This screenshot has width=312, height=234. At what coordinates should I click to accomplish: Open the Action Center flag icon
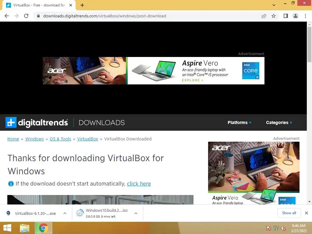point(268,228)
